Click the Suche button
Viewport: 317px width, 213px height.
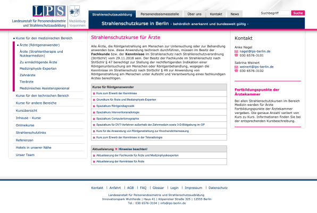[298, 13]
